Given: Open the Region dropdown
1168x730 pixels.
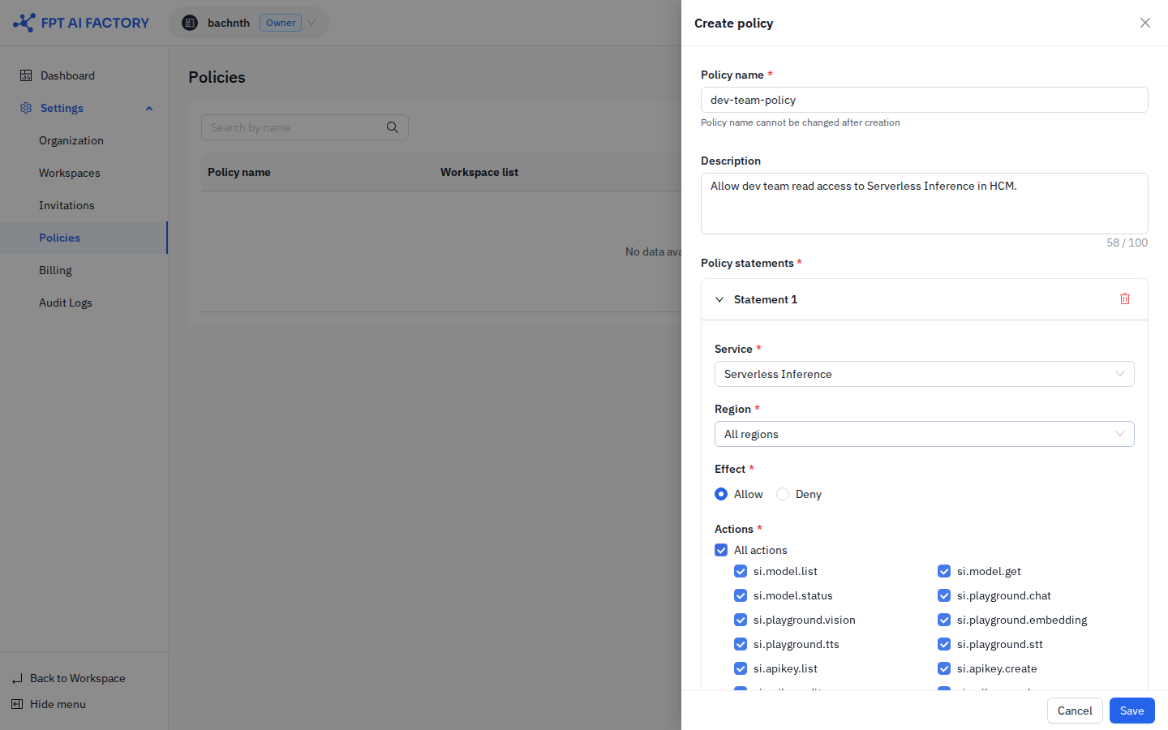Looking at the screenshot, I should pos(925,434).
